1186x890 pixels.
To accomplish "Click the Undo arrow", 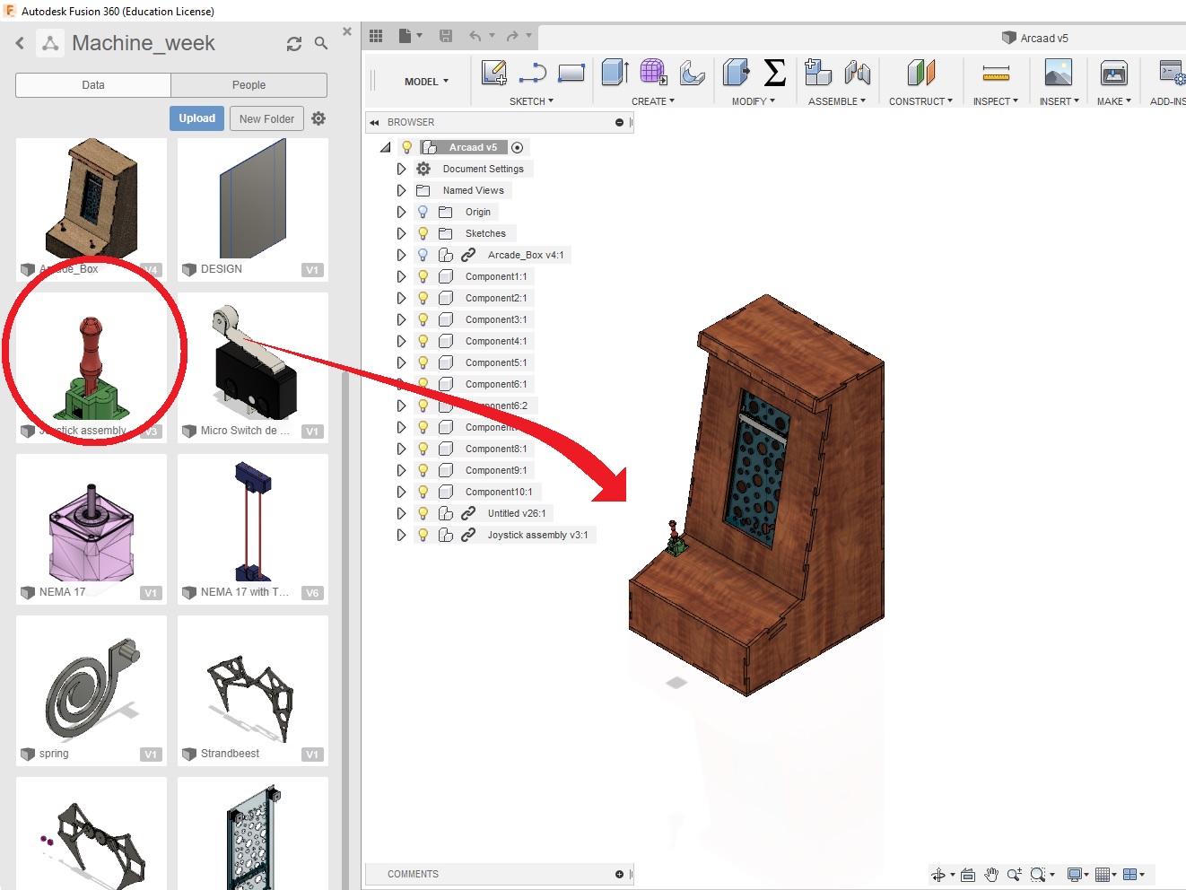I will click(x=475, y=36).
